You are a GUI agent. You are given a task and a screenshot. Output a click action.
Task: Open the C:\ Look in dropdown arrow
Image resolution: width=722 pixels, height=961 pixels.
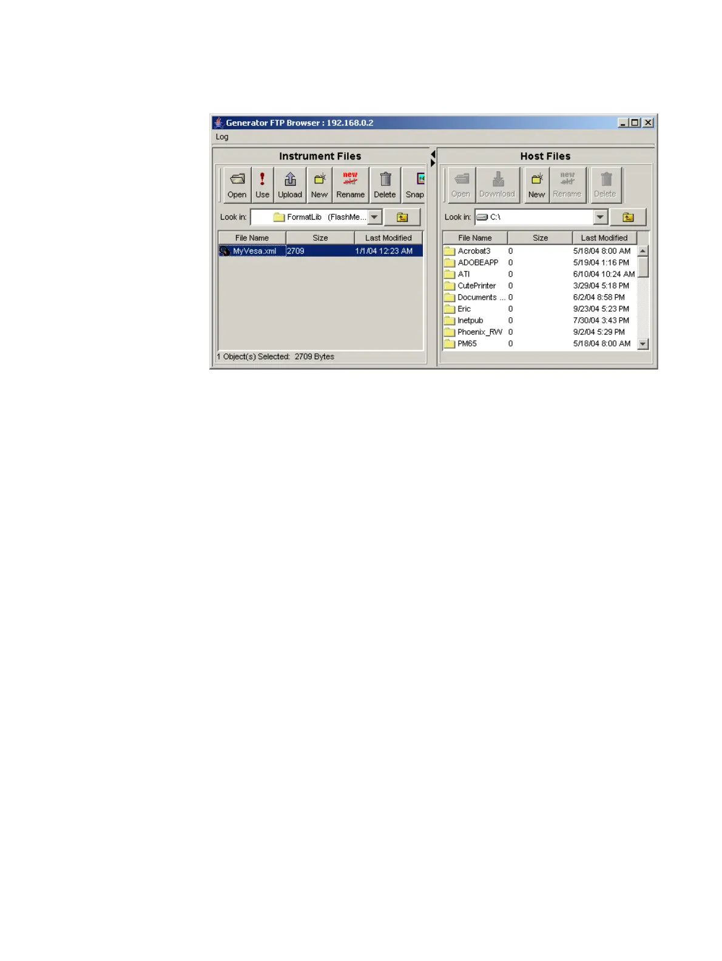pyautogui.click(x=600, y=217)
